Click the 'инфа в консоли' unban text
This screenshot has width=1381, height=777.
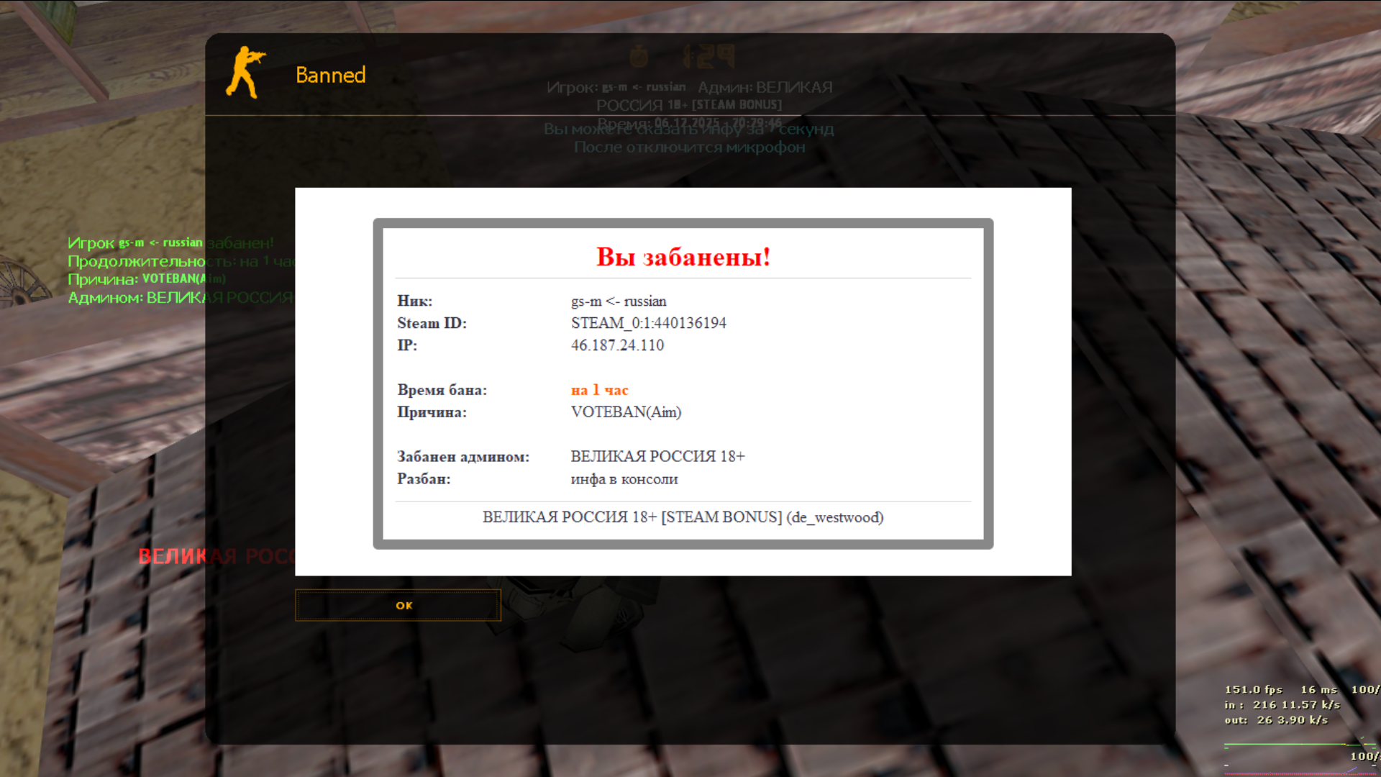(624, 479)
